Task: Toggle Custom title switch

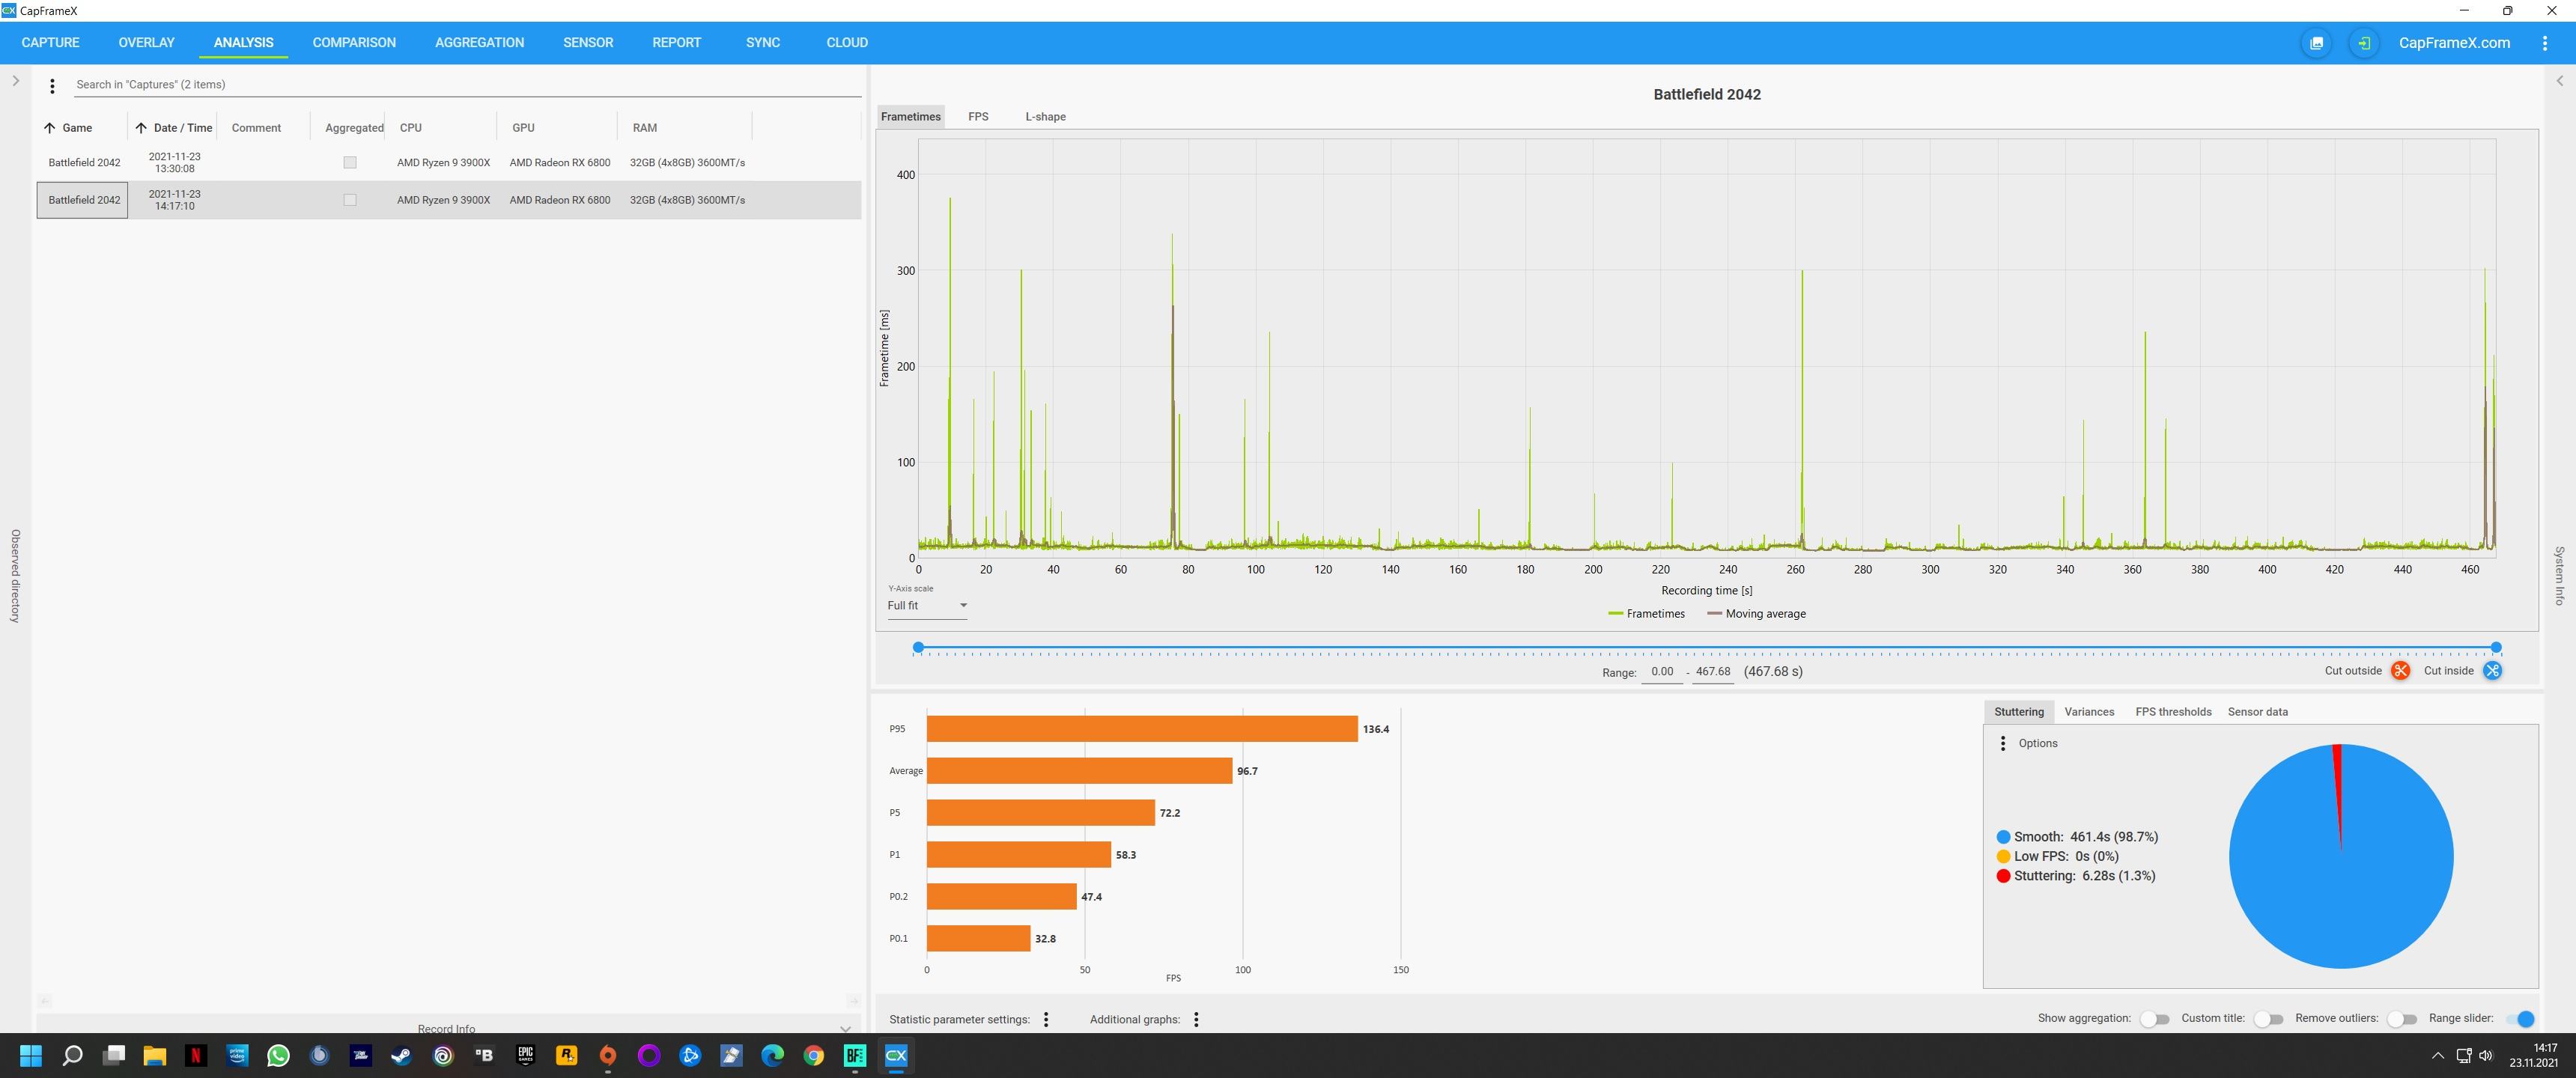Action: click(2269, 1019)
